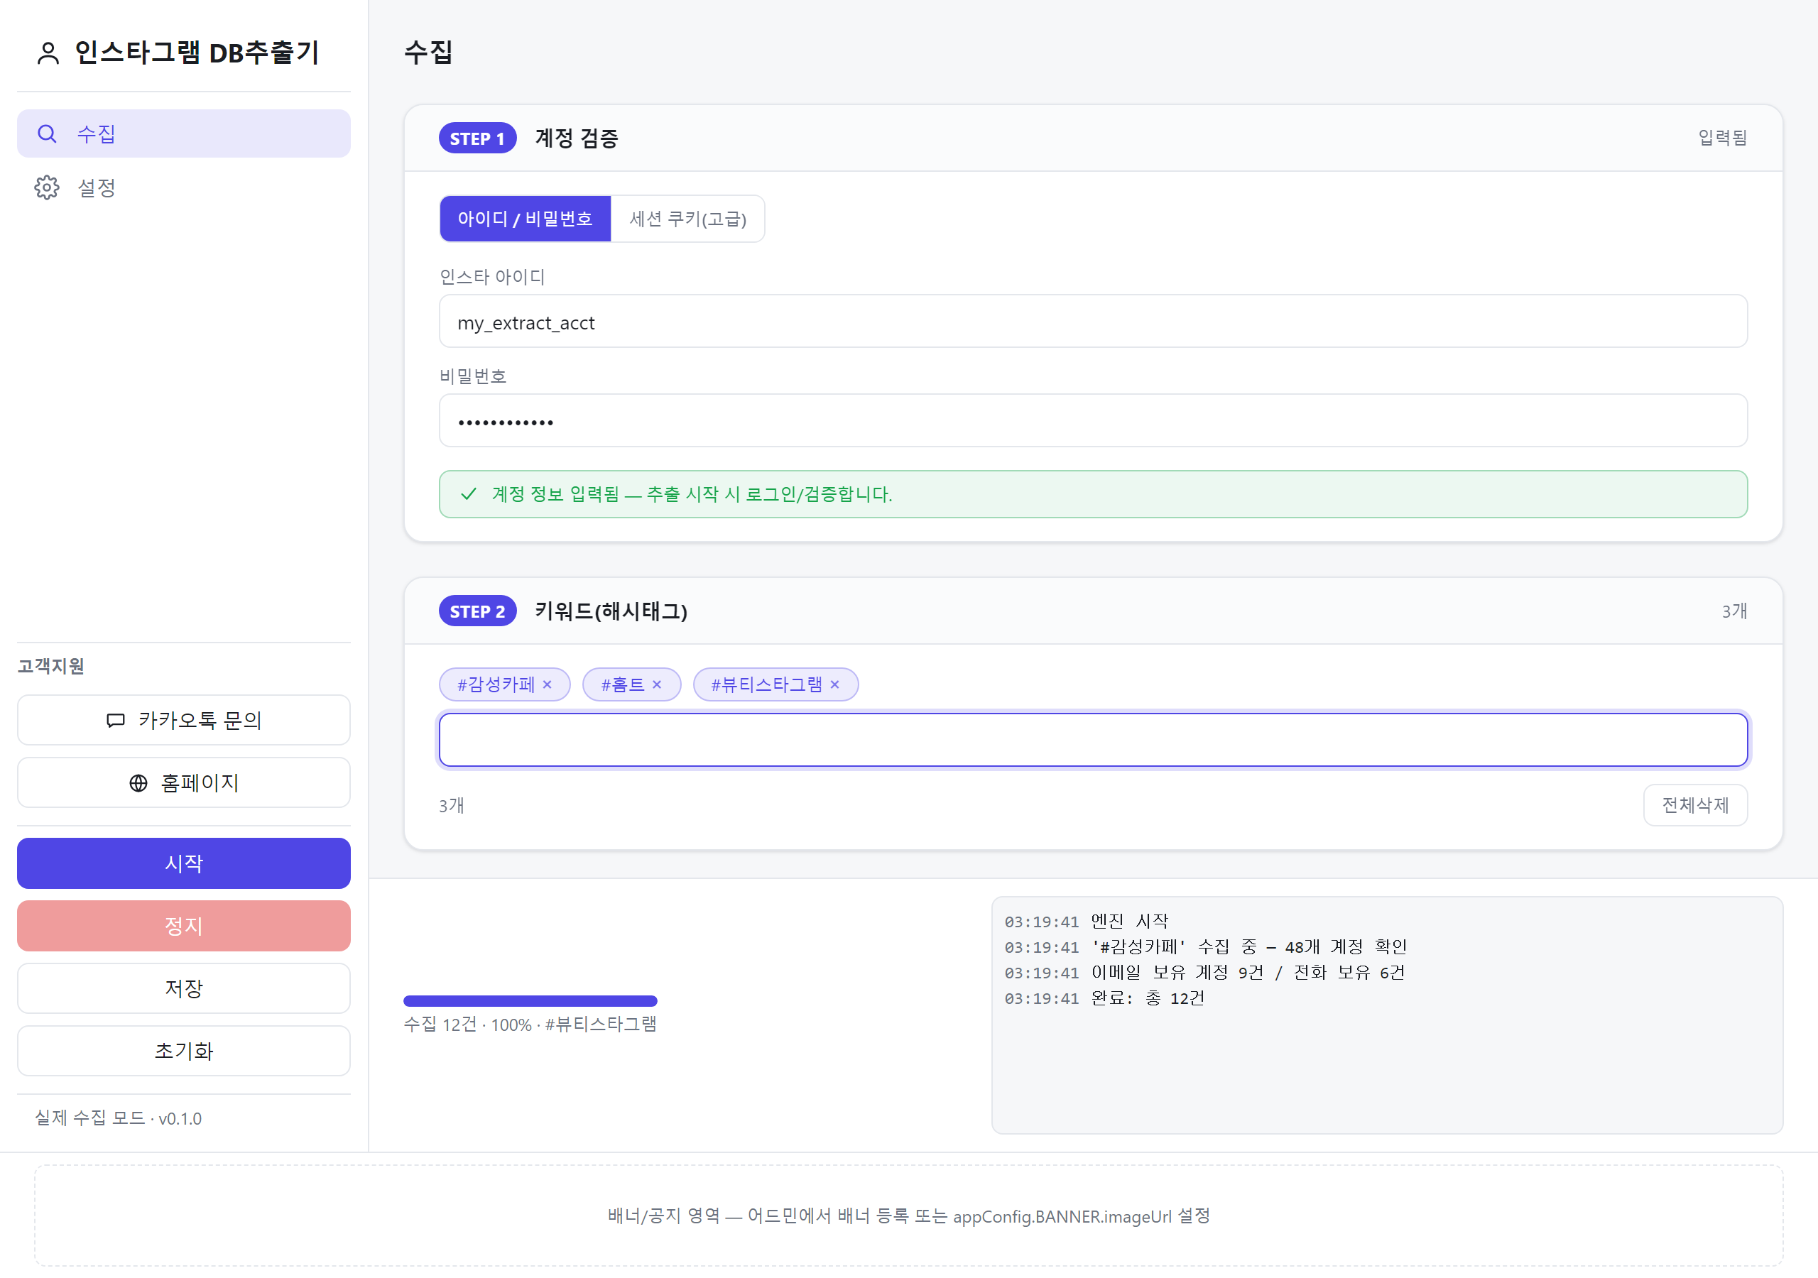Click the 저장 button
The image size is (1818, 1278).
pyautogui.click(x=184, y=989)
